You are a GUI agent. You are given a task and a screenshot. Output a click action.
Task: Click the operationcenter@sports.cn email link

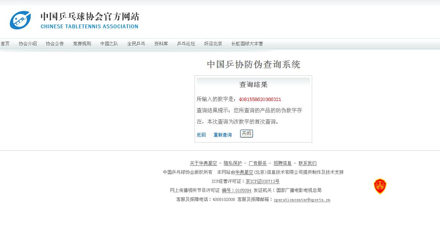(x=302, y=200)
